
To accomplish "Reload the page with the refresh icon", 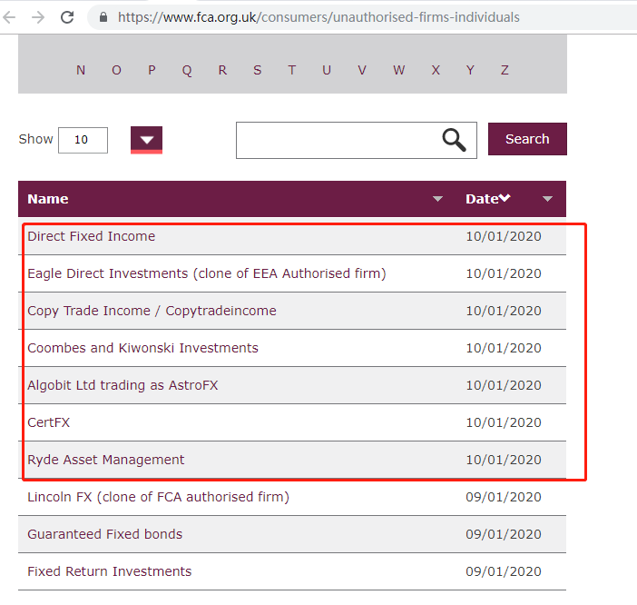I will (x=67, y=17).
